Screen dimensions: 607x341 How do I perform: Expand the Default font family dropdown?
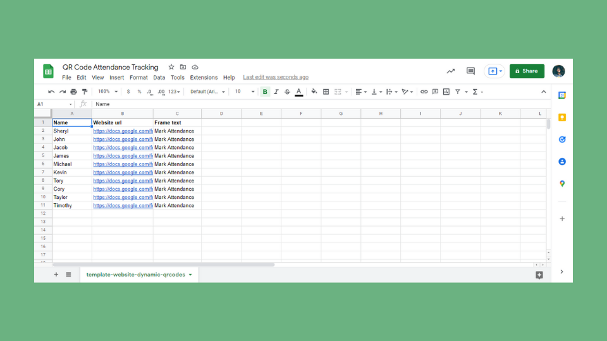(x=208, y=92)
